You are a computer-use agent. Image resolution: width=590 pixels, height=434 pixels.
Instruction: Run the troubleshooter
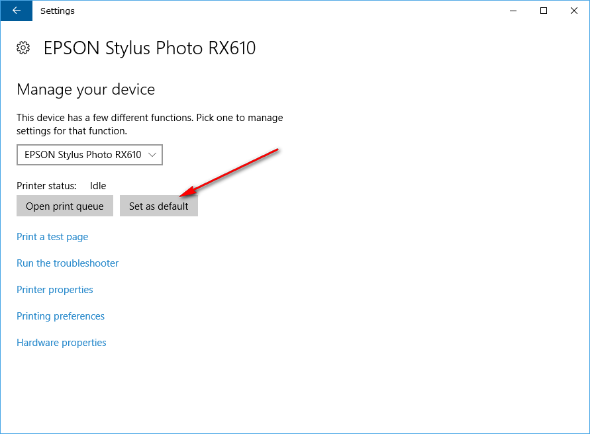tap(68, 263)
